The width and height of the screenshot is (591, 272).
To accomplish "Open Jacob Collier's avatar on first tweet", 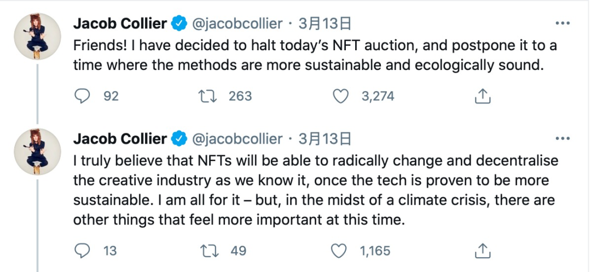I will pyautogui.click(x=36, y=37).
